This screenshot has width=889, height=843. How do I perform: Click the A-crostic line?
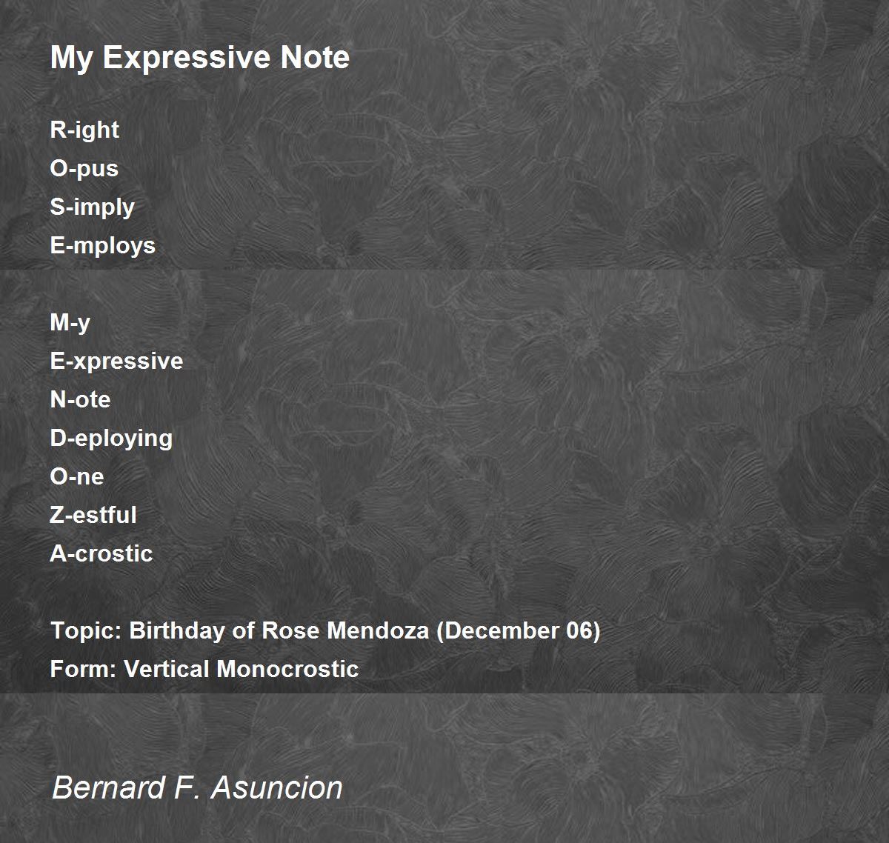(101, 553)
